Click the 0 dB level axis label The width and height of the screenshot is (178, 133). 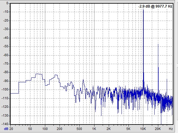pyautogui.click(x=7, y=3)
